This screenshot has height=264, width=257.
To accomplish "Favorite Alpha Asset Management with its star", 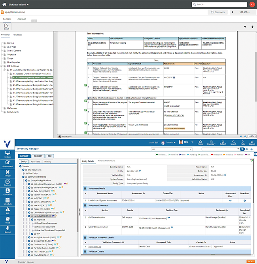I will pyautogui.click(x=67, y=184).
